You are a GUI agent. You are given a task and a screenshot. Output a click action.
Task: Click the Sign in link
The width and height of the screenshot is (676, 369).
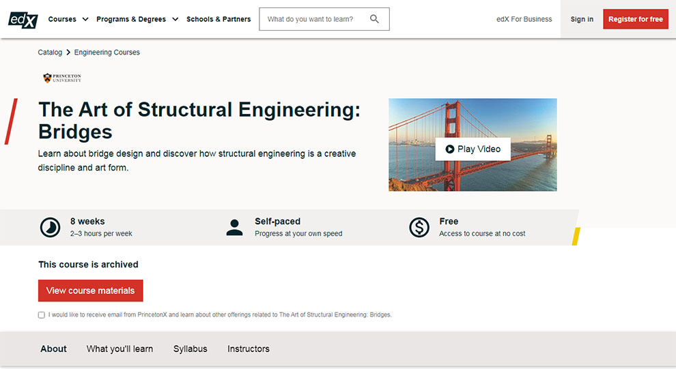tap(582, 19)
